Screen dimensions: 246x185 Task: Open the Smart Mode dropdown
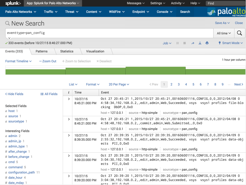click(231, 43)
